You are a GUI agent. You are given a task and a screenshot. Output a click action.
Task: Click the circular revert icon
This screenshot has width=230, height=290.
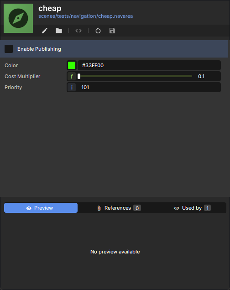[98, 31]
